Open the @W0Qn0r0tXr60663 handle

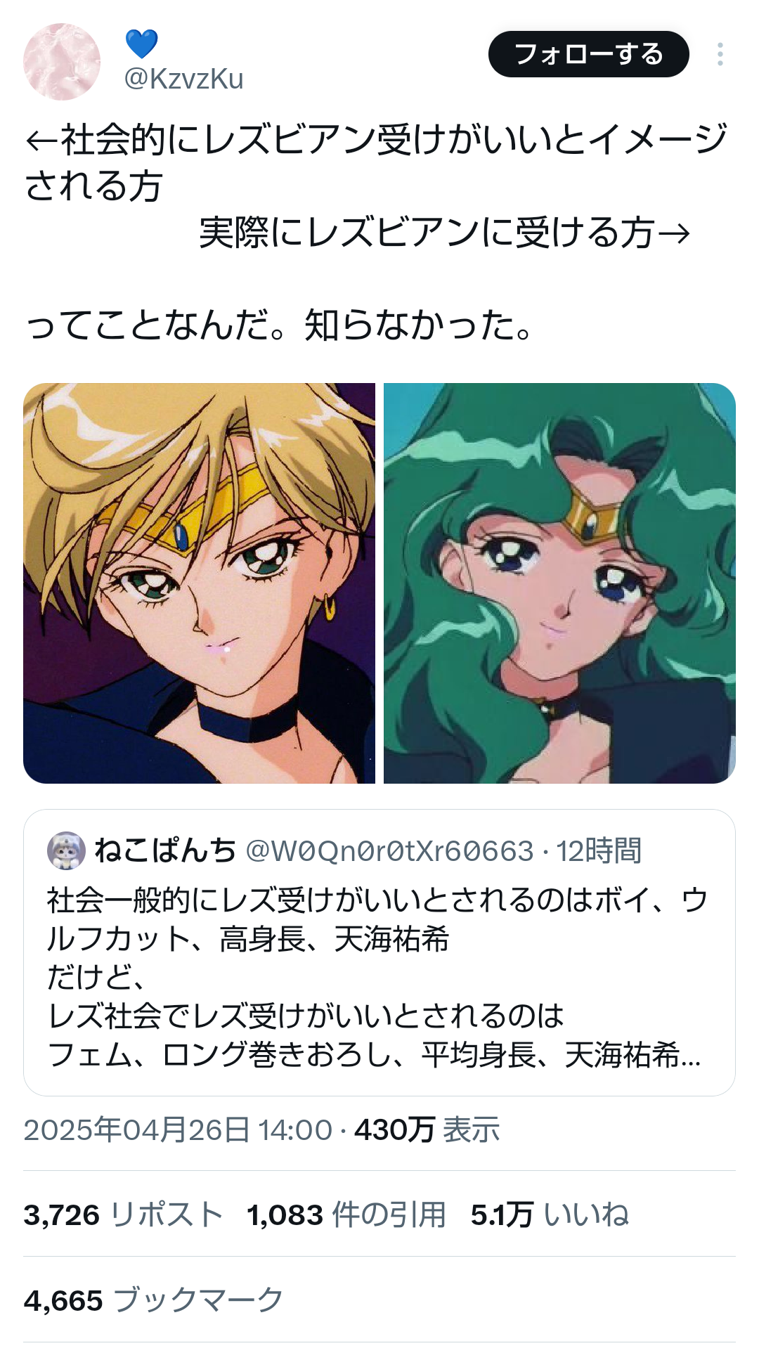pos(389,851)
